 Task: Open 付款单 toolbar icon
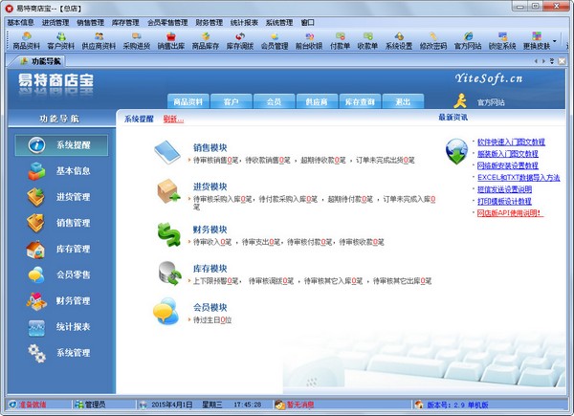tap(340, 41)
